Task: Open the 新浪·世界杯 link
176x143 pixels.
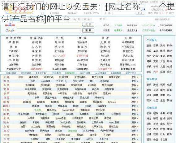Action: pyautogui.click(x=14, y=38)
